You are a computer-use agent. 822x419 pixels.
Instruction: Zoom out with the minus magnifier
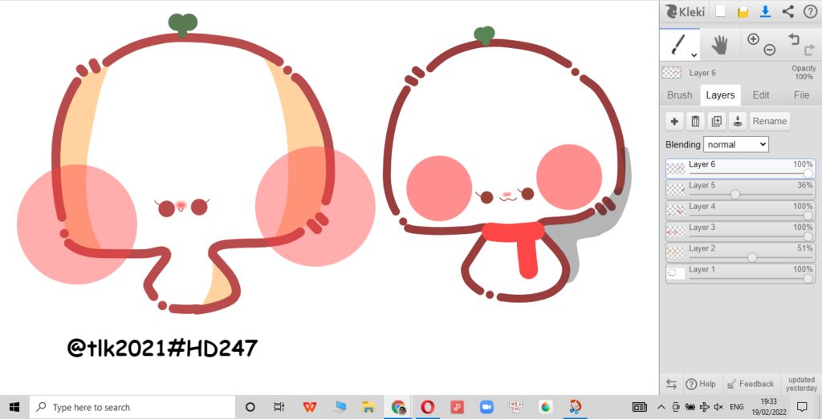pos(769,50)
